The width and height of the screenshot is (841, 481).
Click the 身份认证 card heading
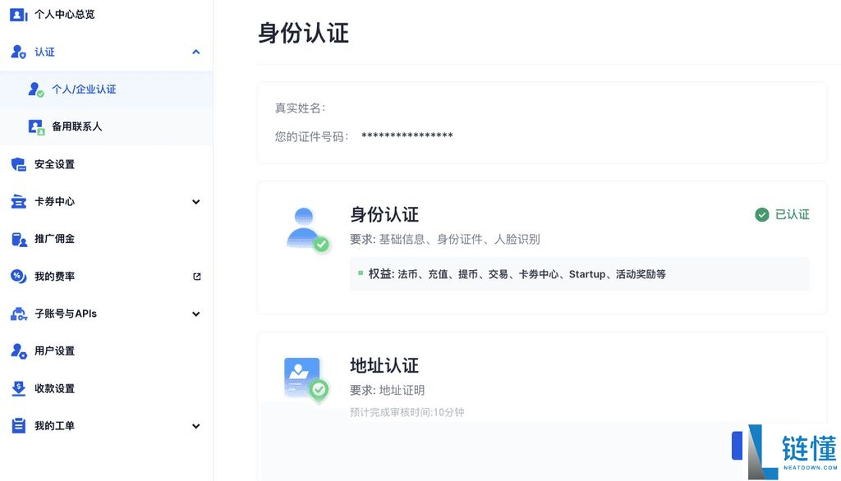(384, 214)
